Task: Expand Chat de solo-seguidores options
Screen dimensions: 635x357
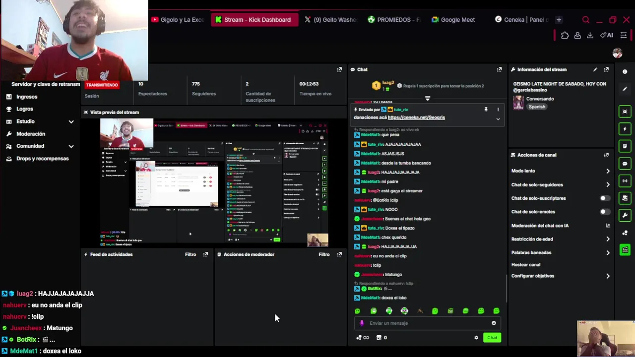Action: (608, 185)
